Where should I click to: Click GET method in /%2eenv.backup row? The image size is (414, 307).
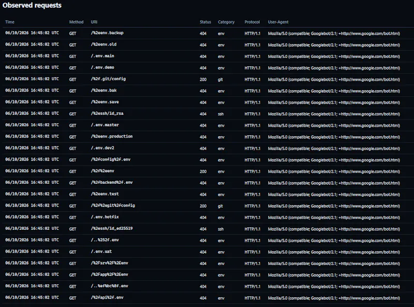(x=72, y=34)
